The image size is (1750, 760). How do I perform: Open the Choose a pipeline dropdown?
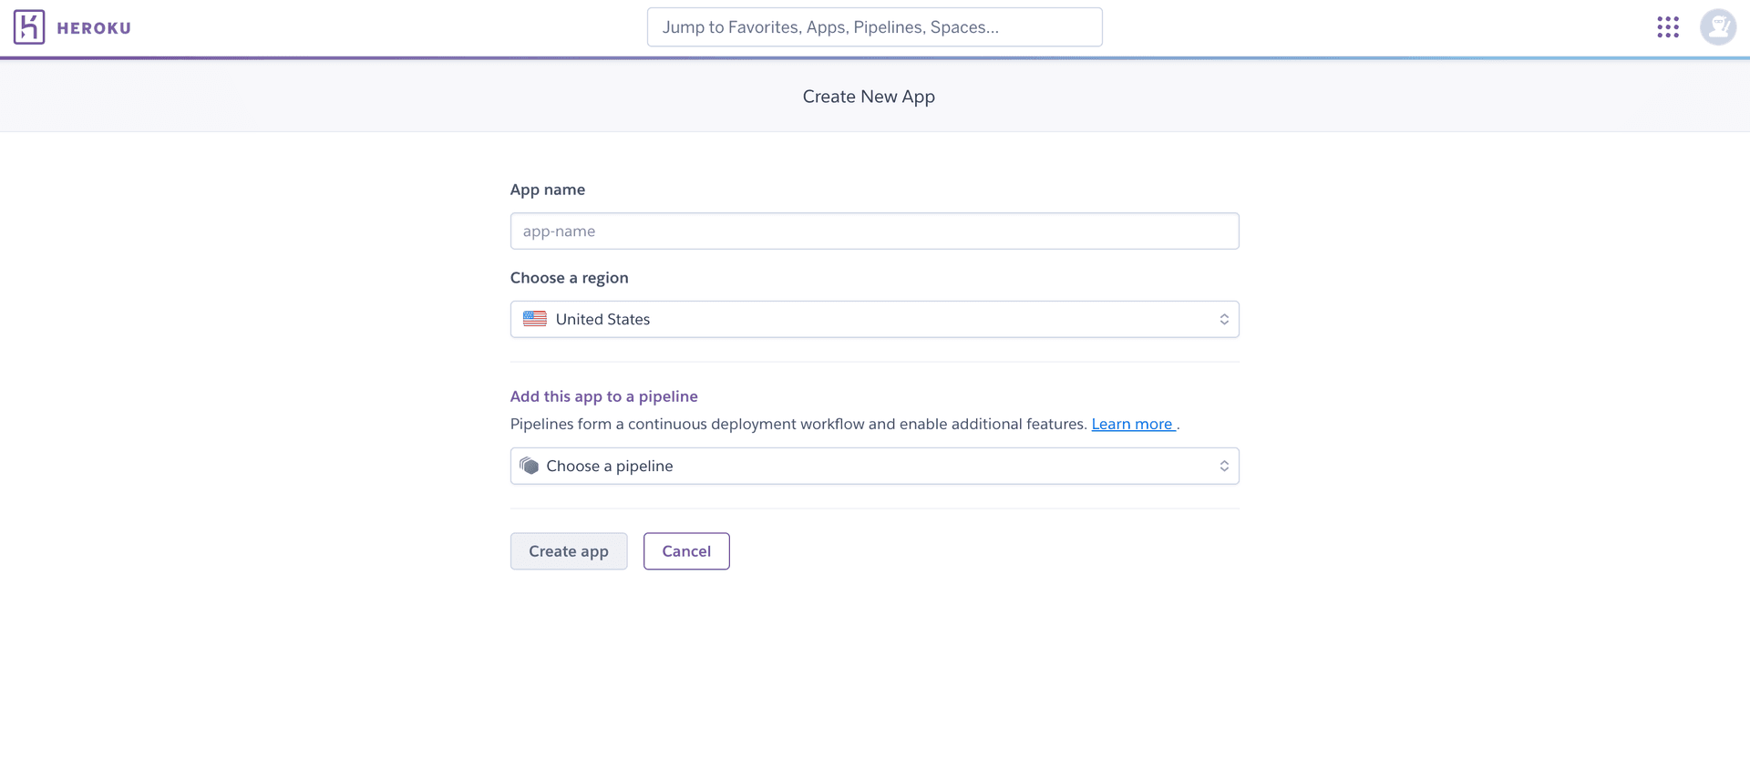pyautogui.click(x=875, y=465)
